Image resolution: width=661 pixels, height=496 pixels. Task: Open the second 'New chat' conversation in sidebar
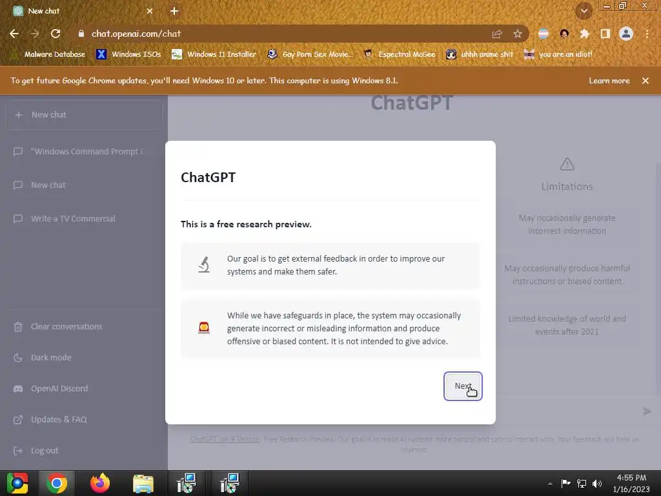click(84, 185)
